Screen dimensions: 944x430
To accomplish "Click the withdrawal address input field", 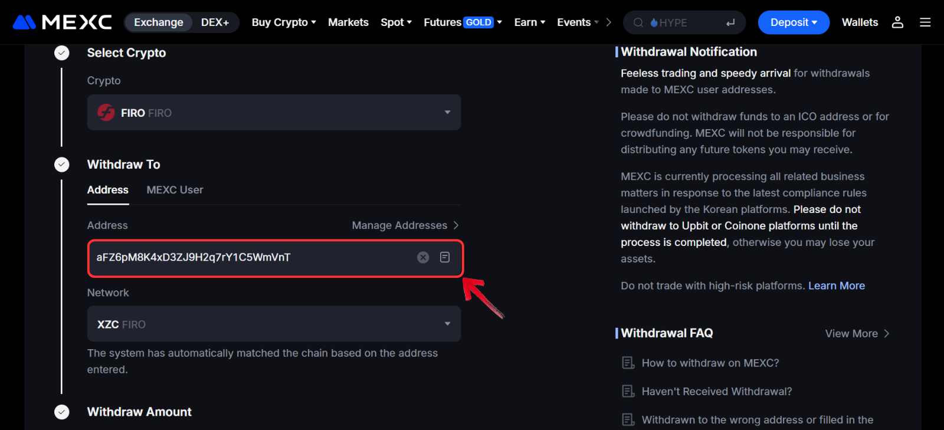I will [x=248, y=258].
